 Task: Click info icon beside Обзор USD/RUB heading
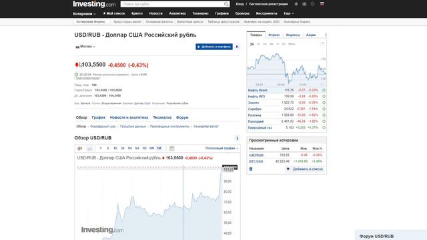pos(237,138)
